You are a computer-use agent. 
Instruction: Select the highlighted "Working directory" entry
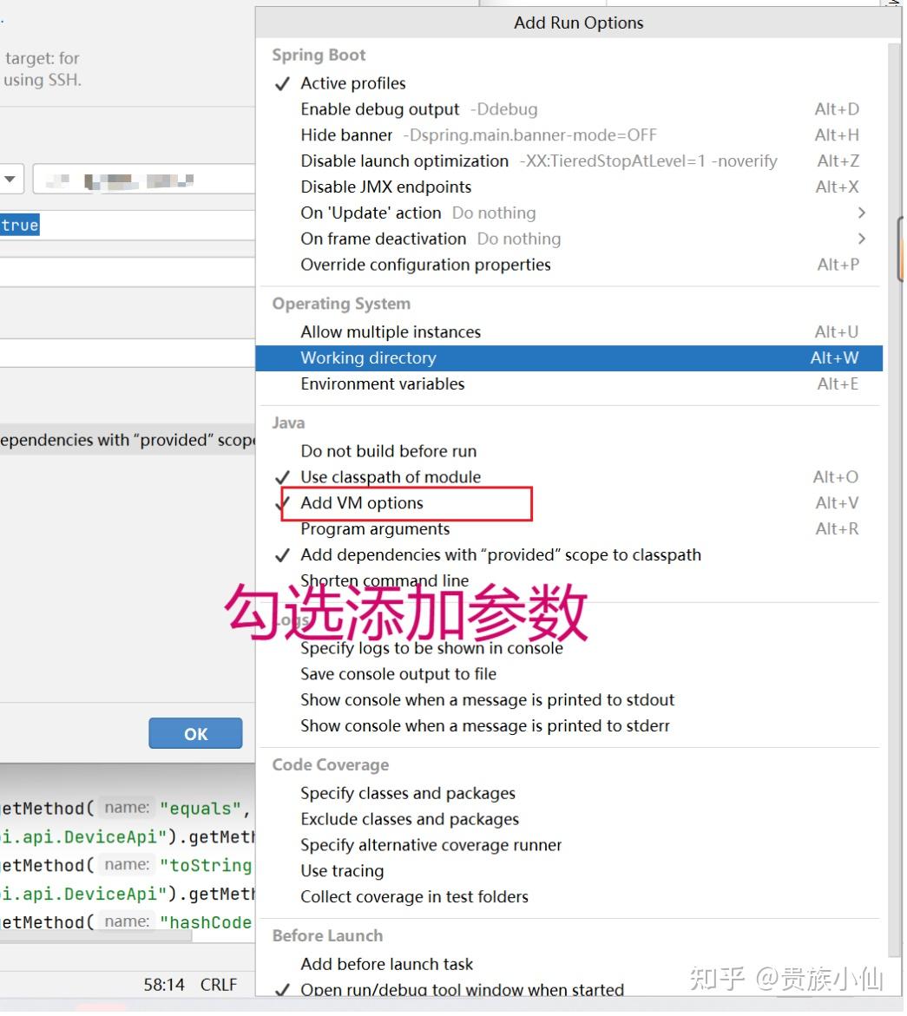coord(368,357)
